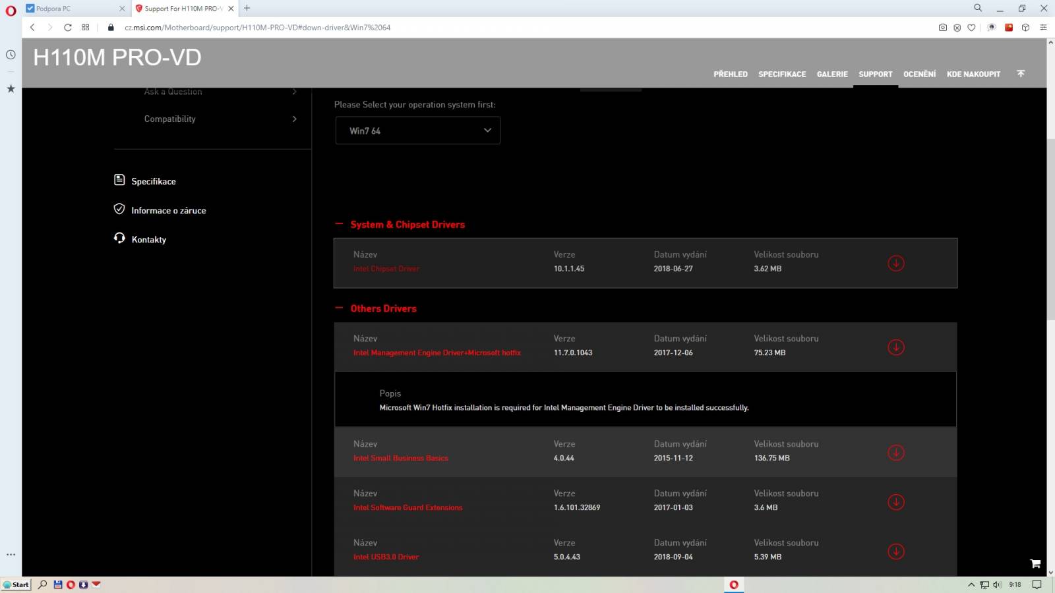1055x593 pixels.
Task: Open Opera snapshot camera tool
Action: (x=942, y=28)
